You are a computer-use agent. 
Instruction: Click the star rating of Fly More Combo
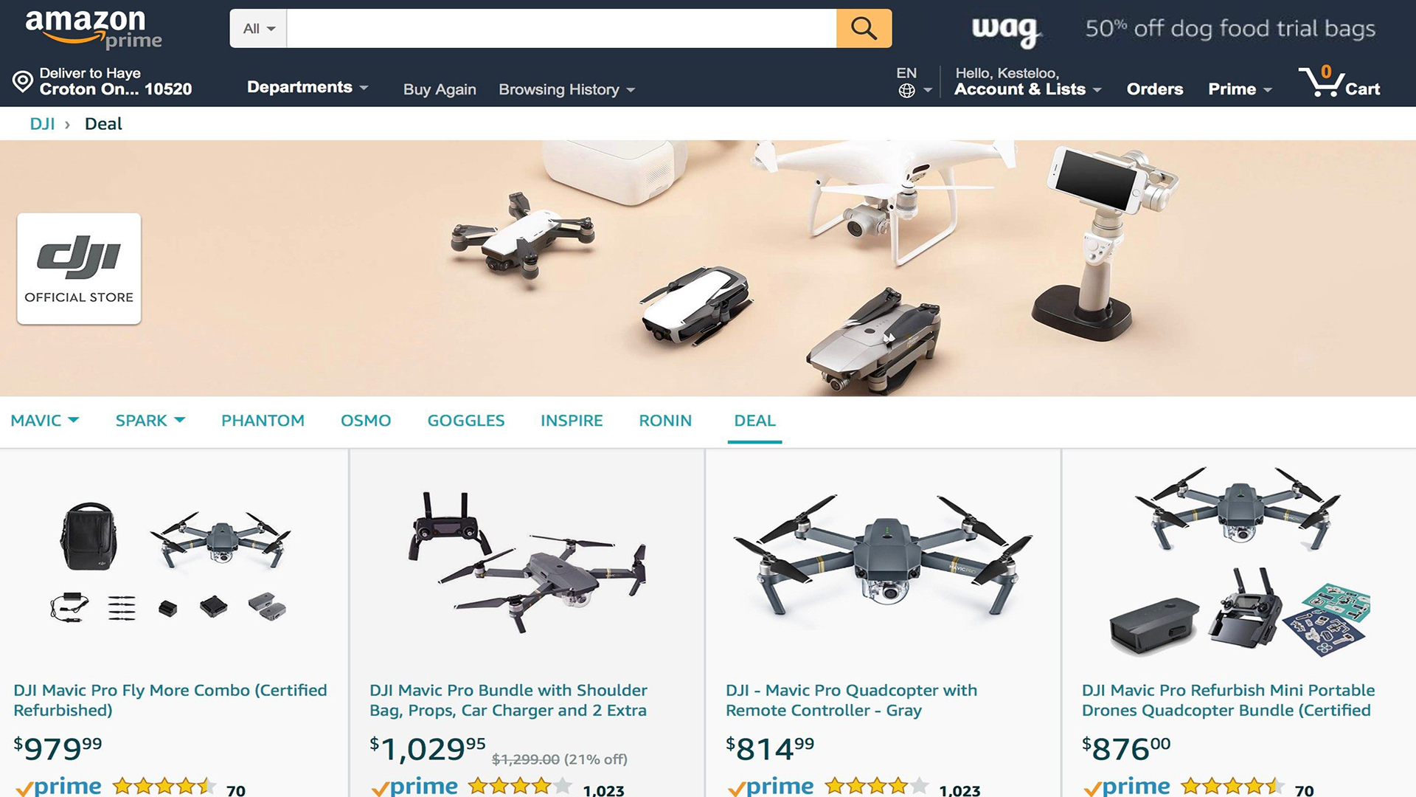pos(164,786)
